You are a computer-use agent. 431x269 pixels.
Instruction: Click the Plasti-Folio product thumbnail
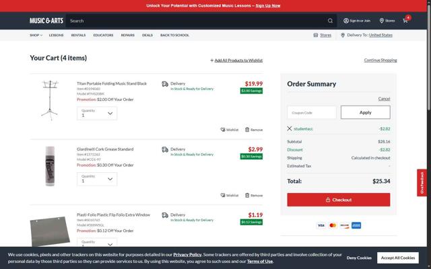(x=50, y=231)
